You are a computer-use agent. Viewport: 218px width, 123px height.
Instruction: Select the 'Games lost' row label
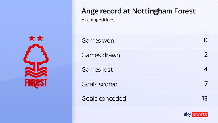(x=97, y=69)
